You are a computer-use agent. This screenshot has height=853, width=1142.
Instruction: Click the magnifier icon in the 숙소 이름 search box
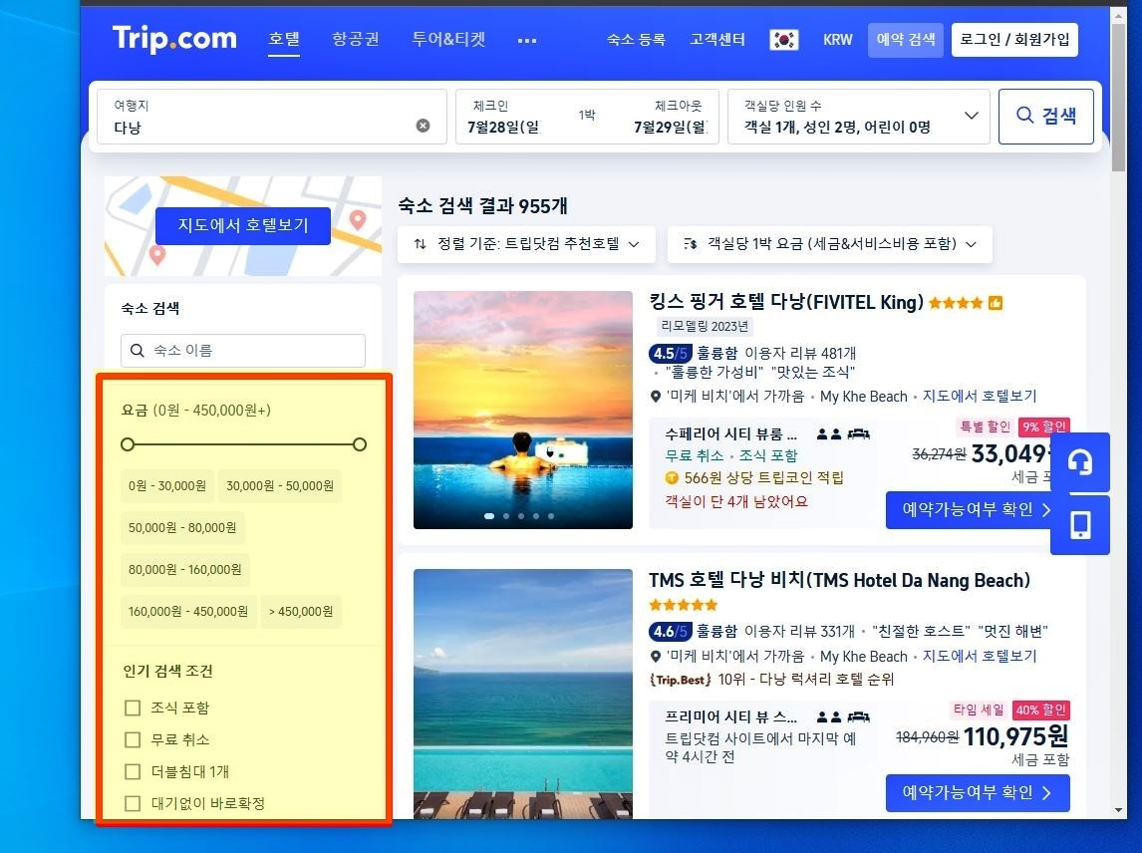pos(137,351)
